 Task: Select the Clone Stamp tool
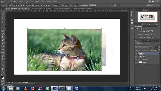(x=3, y=37)
